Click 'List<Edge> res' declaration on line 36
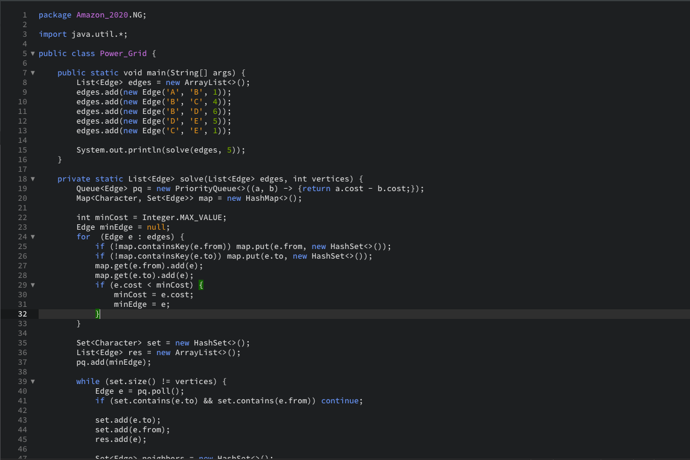This screenshot has width=690, height=460. [x=109, y=353]
